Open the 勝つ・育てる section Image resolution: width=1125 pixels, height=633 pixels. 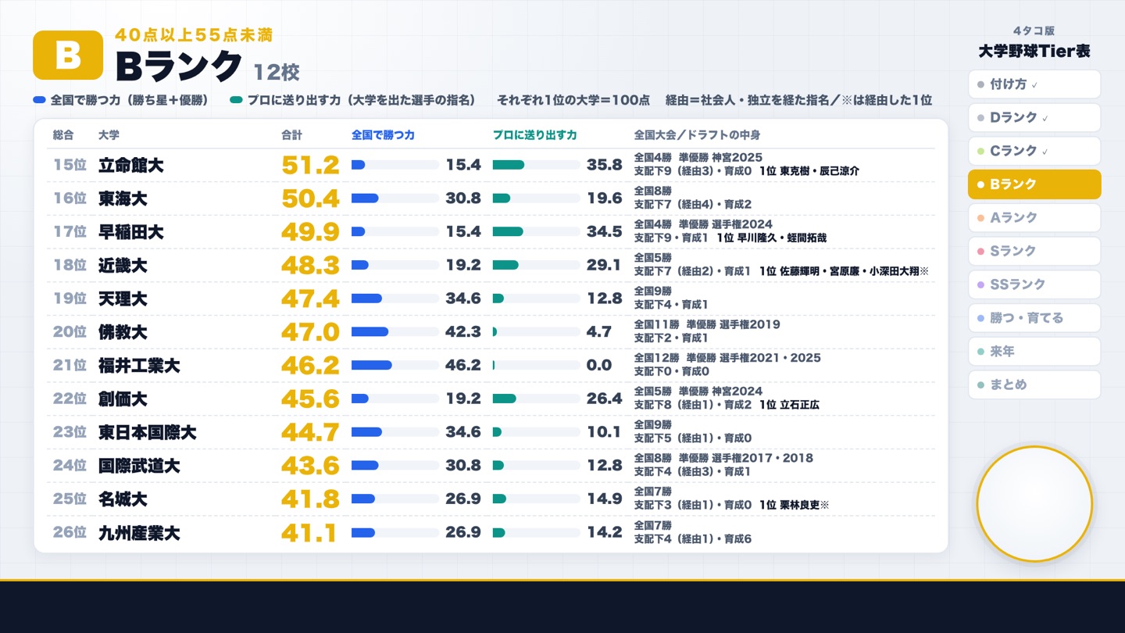click(1034, 318)
